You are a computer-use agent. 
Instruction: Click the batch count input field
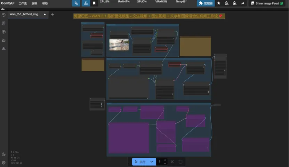(160, 162)
